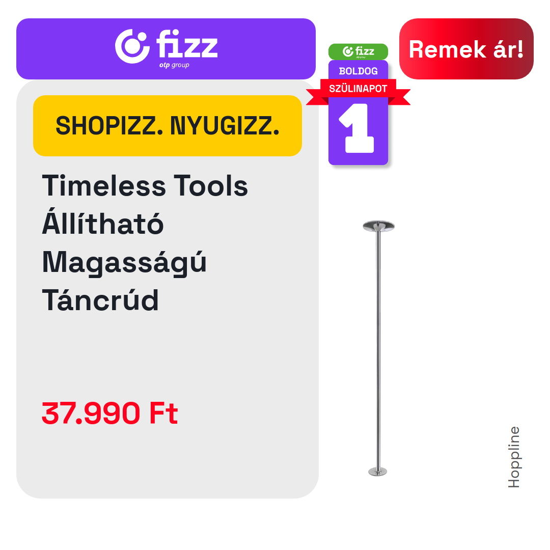This screenshot has width=550, height=550.
Task: Click the top disc of the dance pole
Action: point(378,226)
